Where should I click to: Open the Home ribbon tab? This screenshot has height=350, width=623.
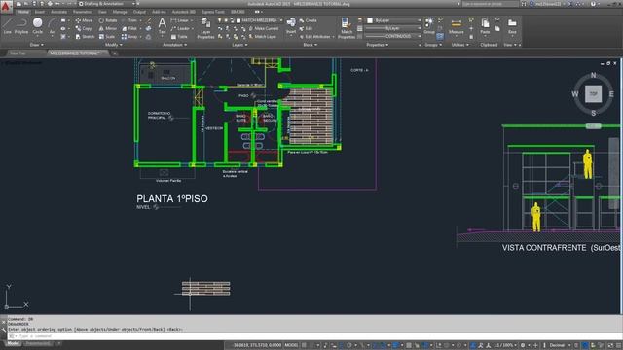click(23, 12)
